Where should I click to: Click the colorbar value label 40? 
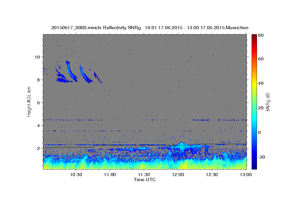[x=261, y=83]
